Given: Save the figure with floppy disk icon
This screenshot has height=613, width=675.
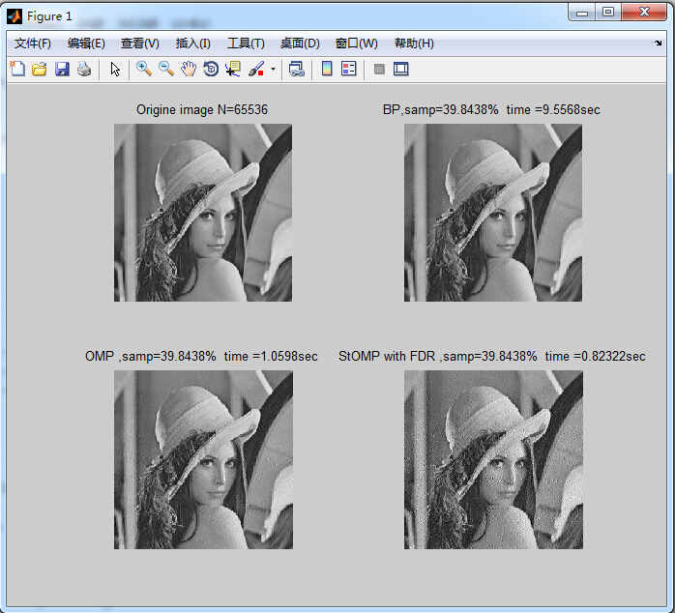Looking at the screenshot, I should (62, 69).
